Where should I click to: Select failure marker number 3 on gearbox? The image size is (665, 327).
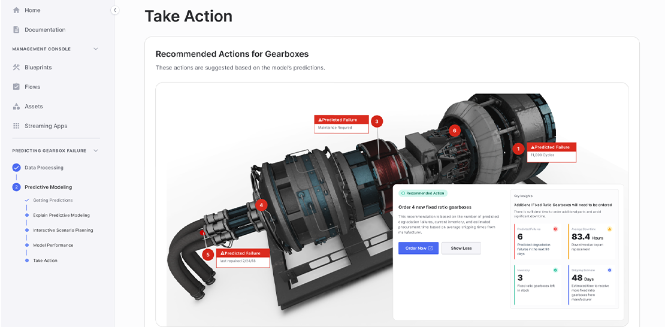click(x=377, y=122)
